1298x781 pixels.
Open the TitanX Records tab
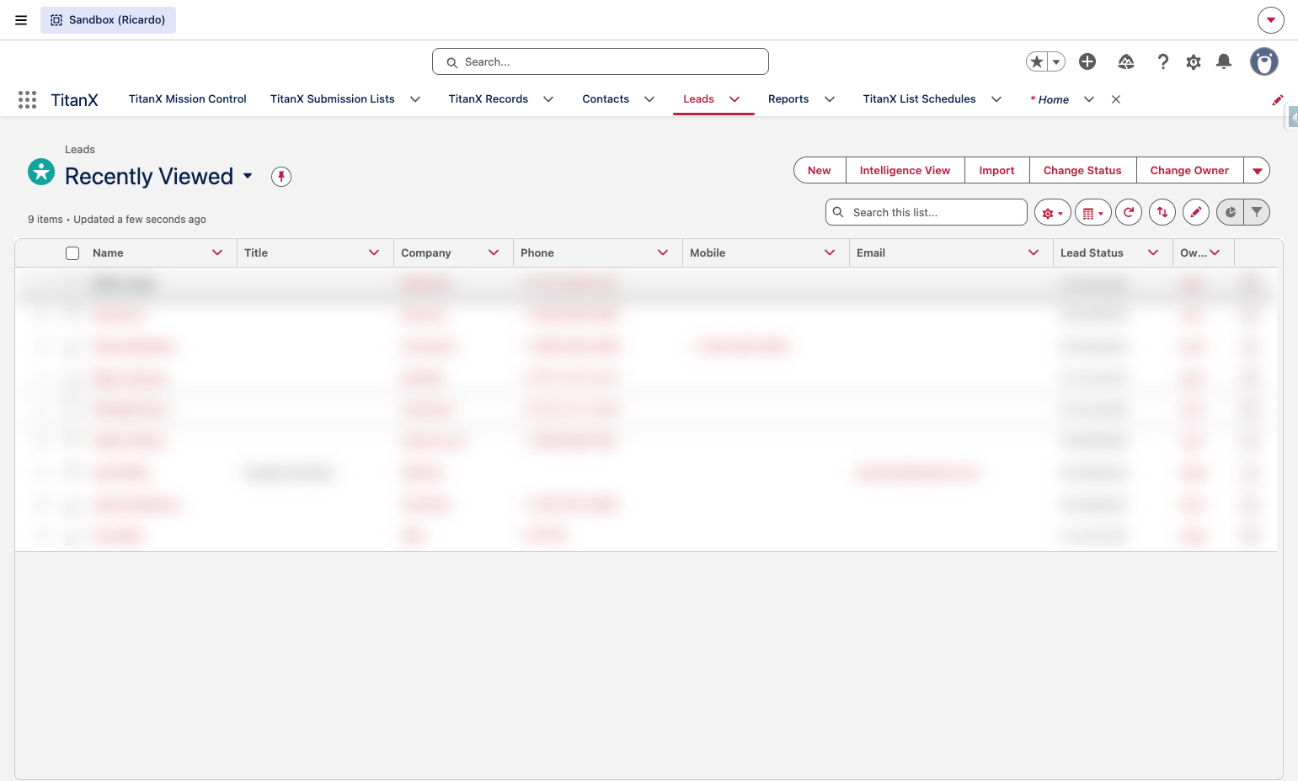489,99
